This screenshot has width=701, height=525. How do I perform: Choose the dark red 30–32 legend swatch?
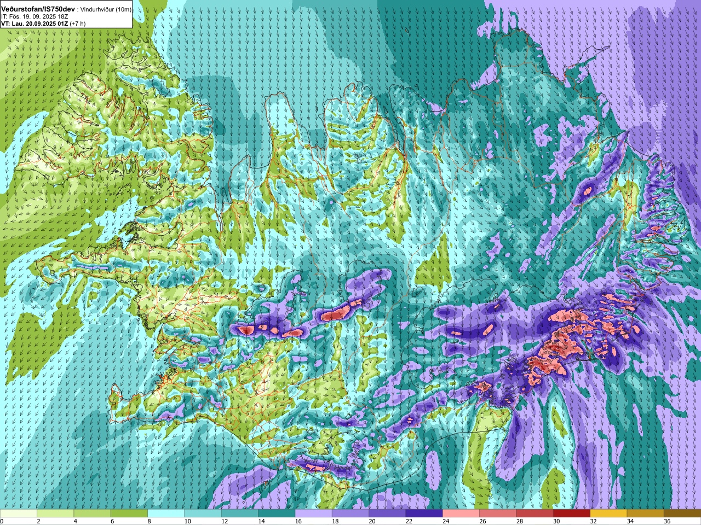(x=572, y=514)
